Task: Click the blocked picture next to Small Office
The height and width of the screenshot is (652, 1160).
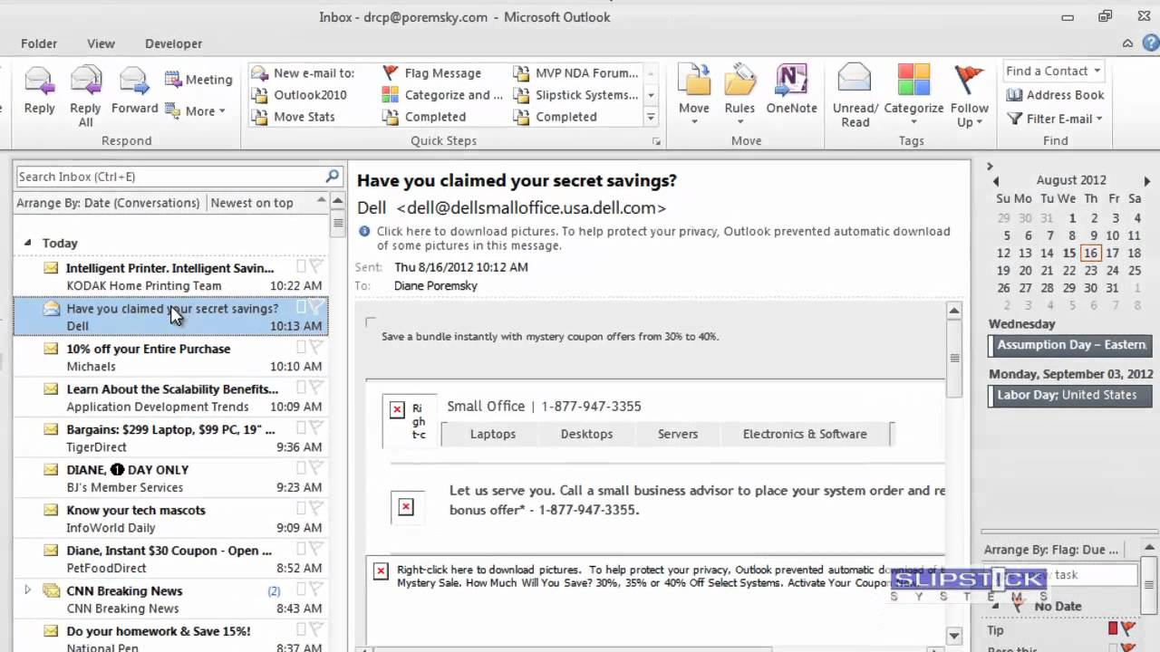Action: coord(397,410)
